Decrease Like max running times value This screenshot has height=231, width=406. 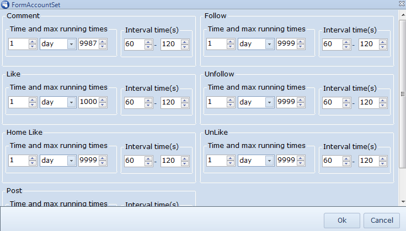coord(103,105)
